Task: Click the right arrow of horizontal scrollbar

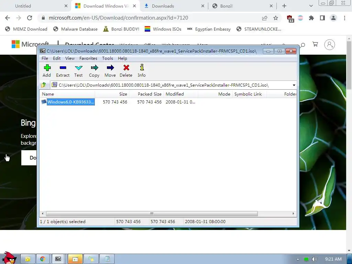Action: (x=293, y=213)
